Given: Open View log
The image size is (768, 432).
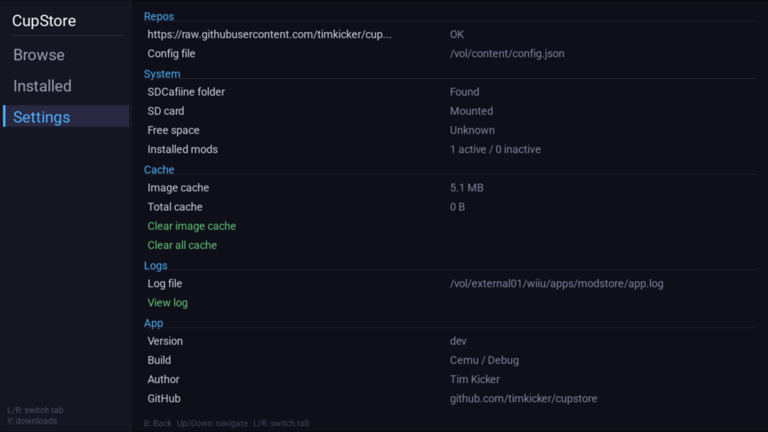Looking at the screenshot, I should tap(167, 303).
